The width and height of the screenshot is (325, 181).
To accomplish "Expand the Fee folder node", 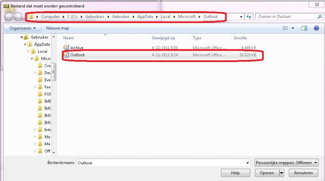I will (35, 87).
